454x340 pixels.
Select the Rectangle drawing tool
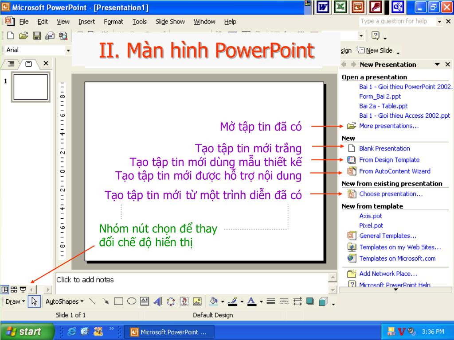coord(118,301)
